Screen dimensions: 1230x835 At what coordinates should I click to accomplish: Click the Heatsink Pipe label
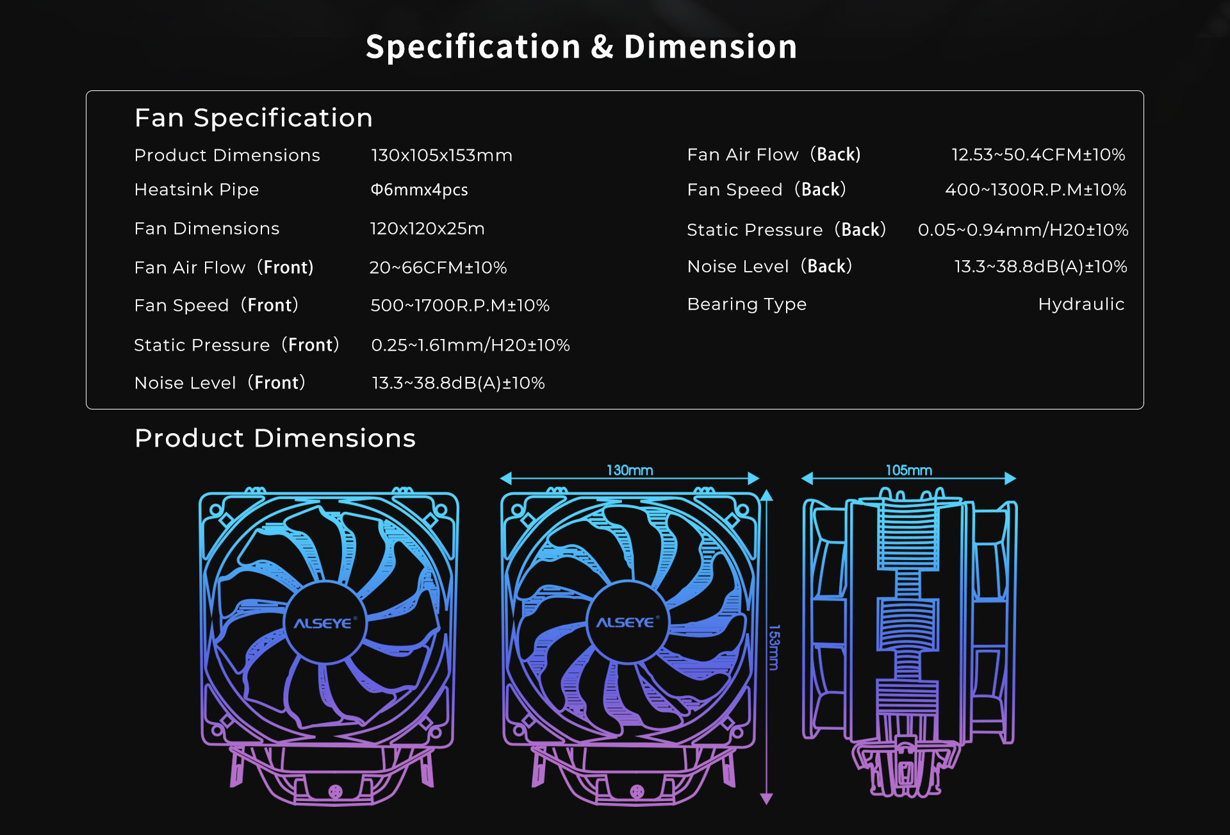(197, 190)
